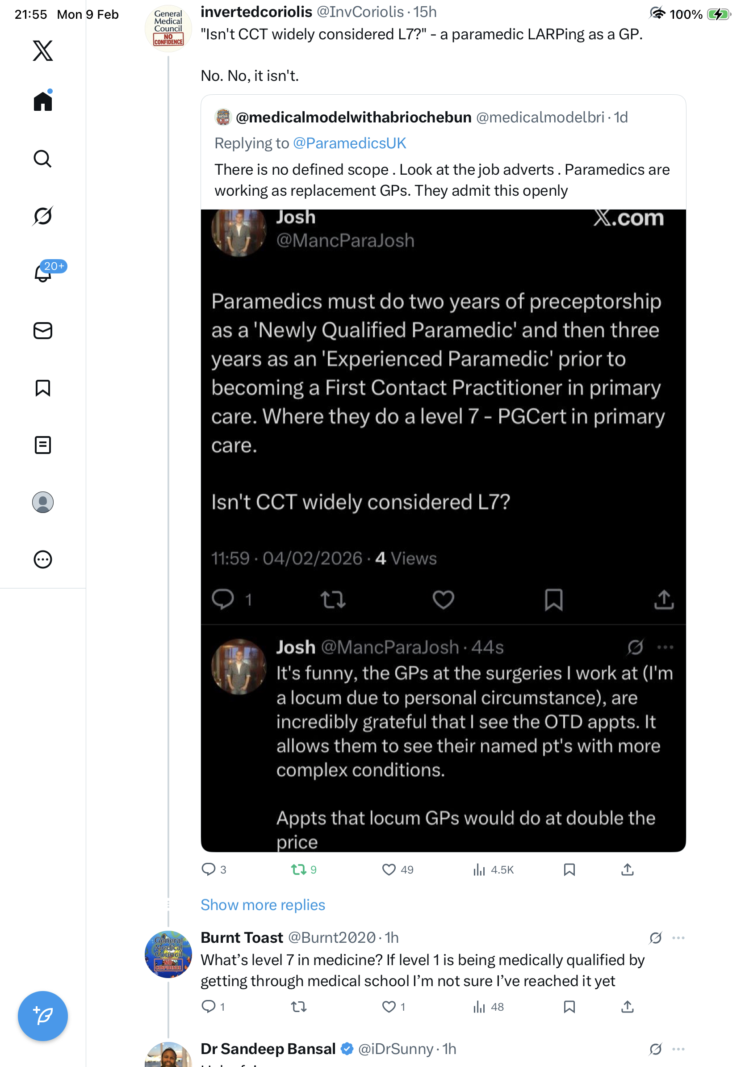Open @ParamedicsUK profile link
This screenshot has height=1067, width=745.
(x=349, y=143)
